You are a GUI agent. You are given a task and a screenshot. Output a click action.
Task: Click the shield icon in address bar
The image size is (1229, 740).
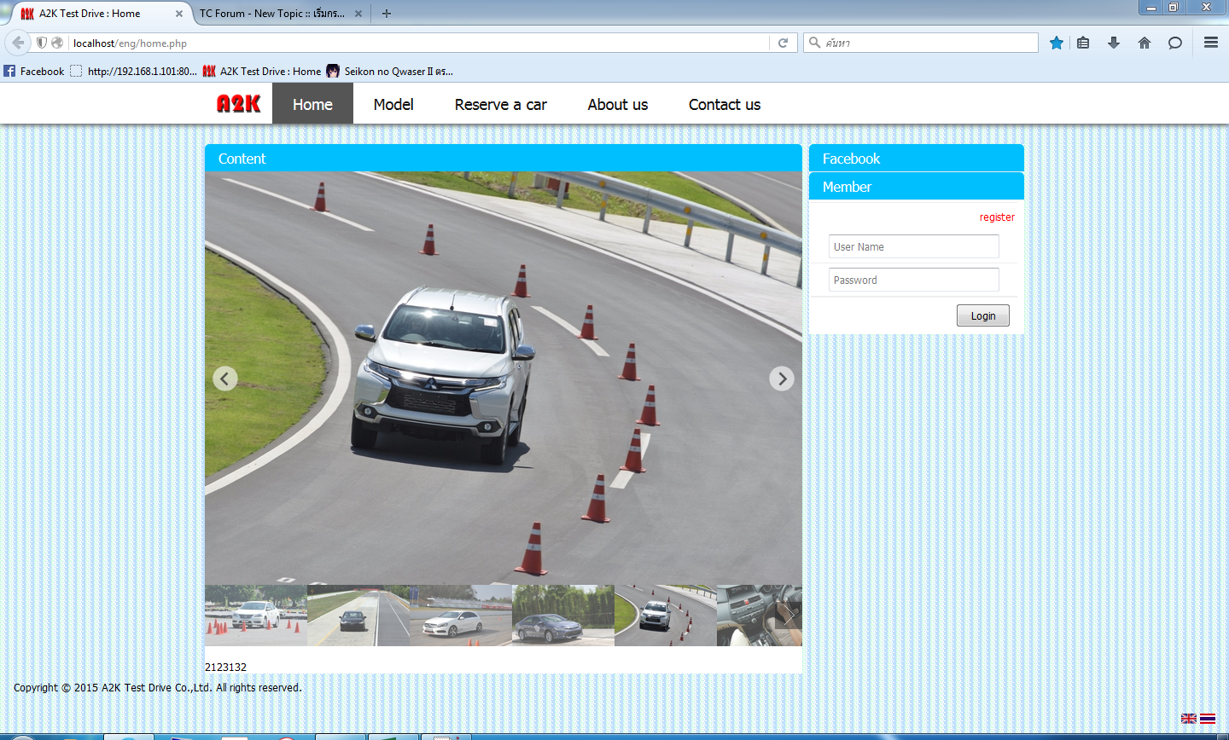coord(41,43)
